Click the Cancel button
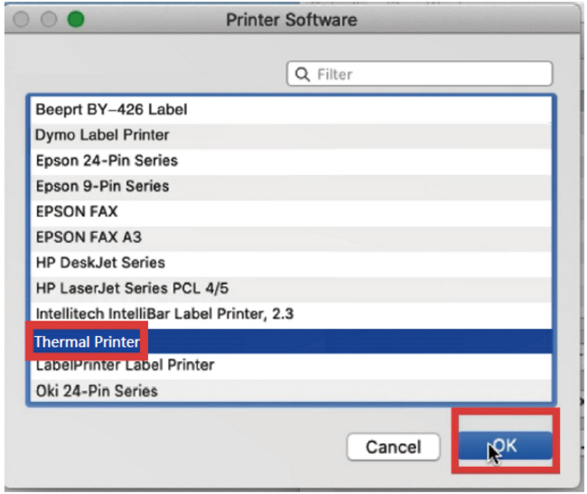This screenshot has width=587, height=494. click(393, 447)
